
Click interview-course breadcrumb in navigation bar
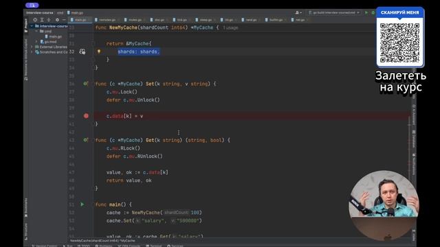[40, 12]
